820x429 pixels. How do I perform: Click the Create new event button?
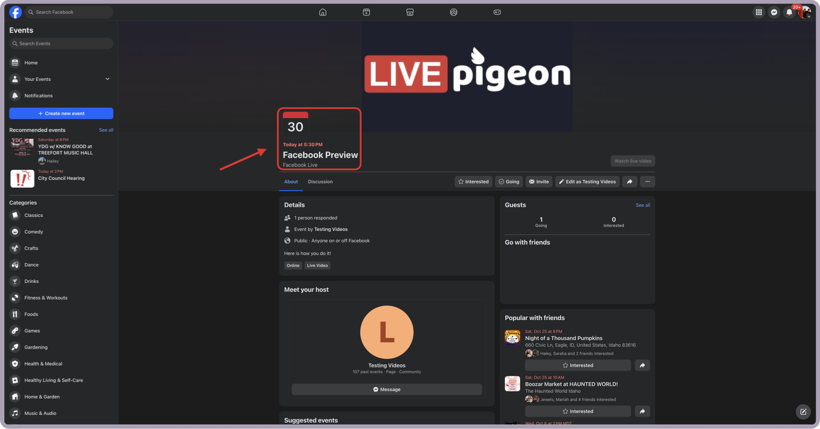coord(61,113)
